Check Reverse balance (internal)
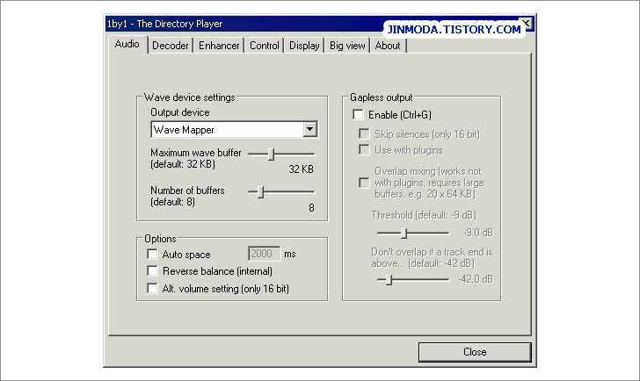The image size is (640, 381). [152, 271]
